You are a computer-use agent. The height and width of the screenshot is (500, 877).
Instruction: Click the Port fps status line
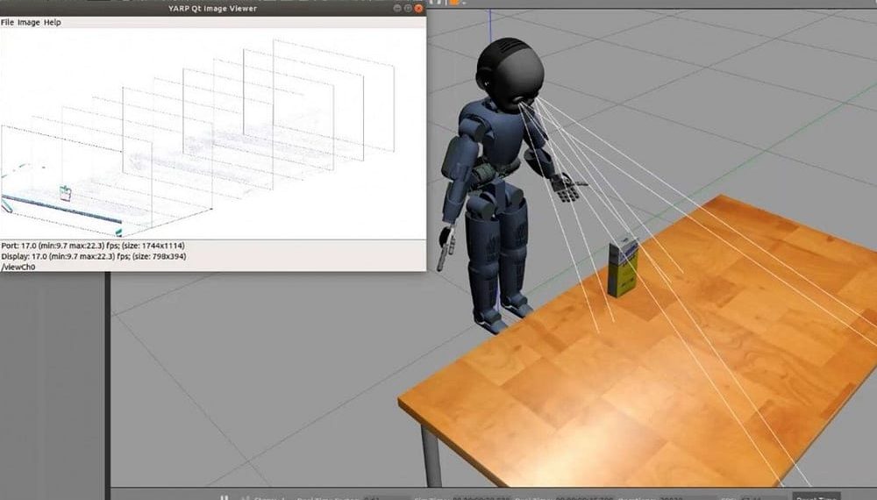pyautogui.click(x=93, y=246)
